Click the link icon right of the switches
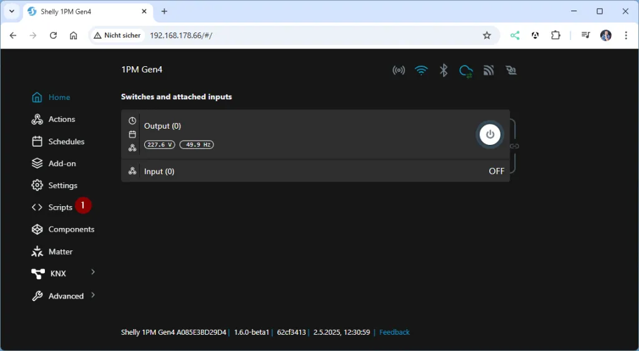 coord(515,146)
